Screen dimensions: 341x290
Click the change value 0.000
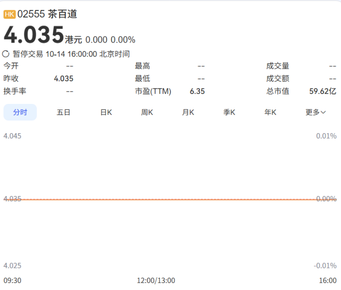[96, 40]
